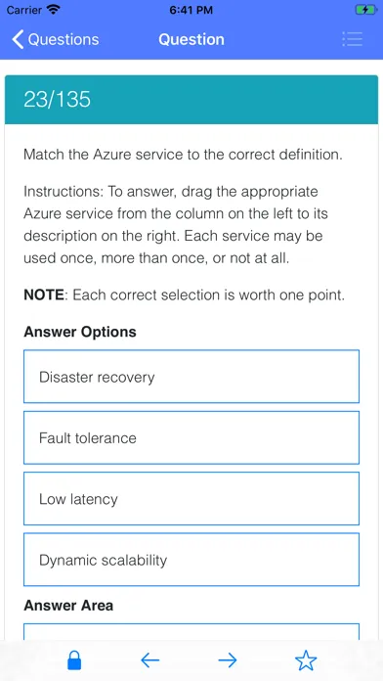Screen dimensions: 383x681
Task: Tap the 23/135 progress header
Action: tap(191, 100)
